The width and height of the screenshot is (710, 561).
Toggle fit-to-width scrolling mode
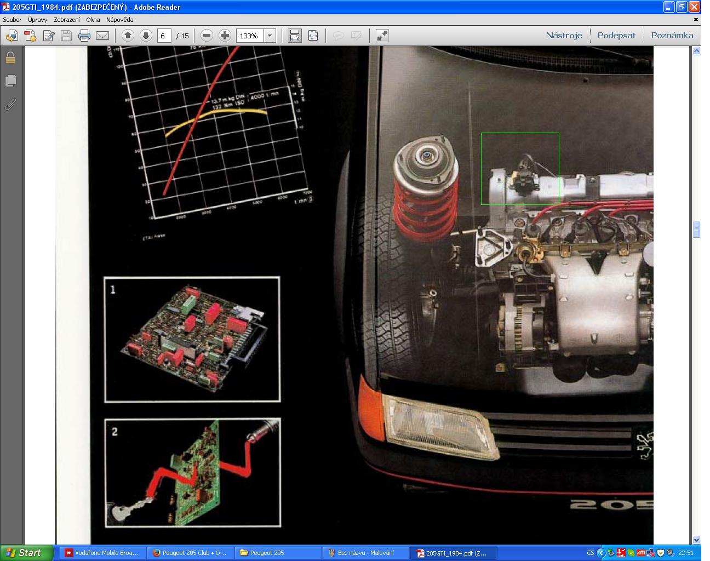[295, 36]
